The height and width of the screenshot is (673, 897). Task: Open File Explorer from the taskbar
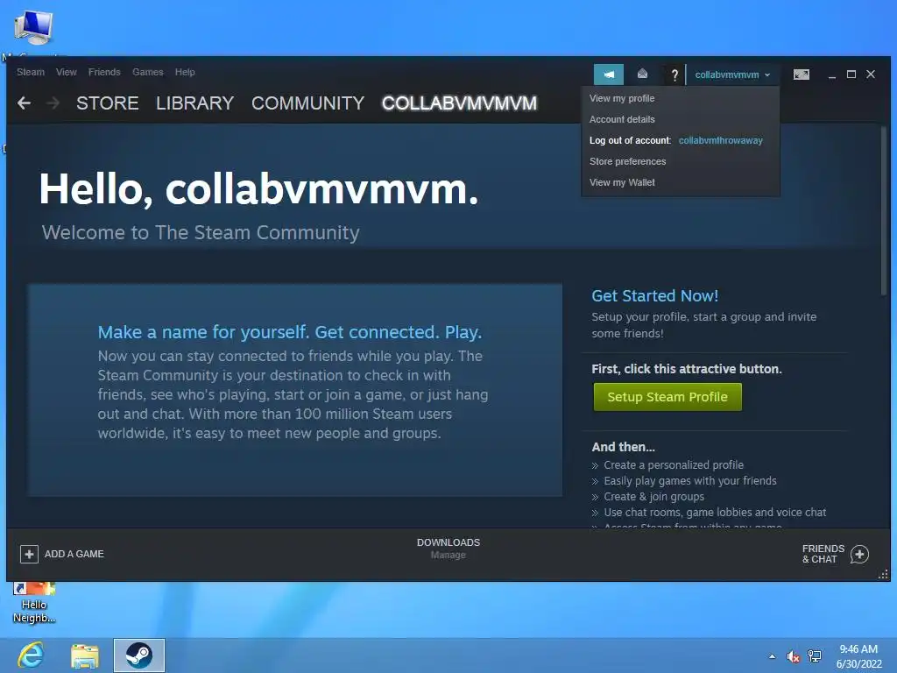[85, 655]
